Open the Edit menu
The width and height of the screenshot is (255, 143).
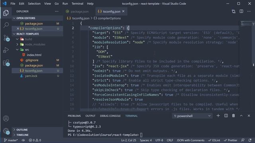click(x=22, y=4)
